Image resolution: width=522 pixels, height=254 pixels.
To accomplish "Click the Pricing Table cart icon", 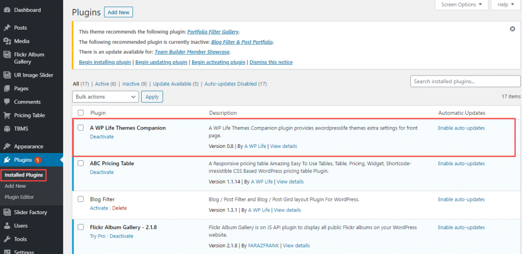I will coord(7,115).
